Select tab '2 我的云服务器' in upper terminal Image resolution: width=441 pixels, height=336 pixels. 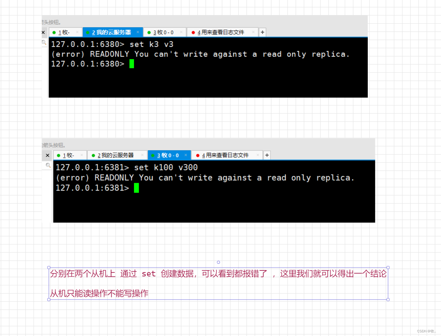pos(112,32)
